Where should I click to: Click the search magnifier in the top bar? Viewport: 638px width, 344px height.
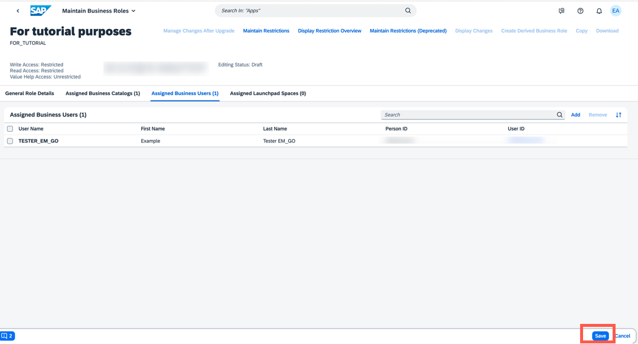coord(408,11)
